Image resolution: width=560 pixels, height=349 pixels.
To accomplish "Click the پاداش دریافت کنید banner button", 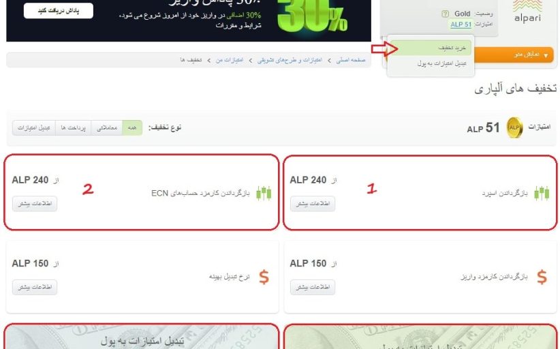I will [59, 11].
